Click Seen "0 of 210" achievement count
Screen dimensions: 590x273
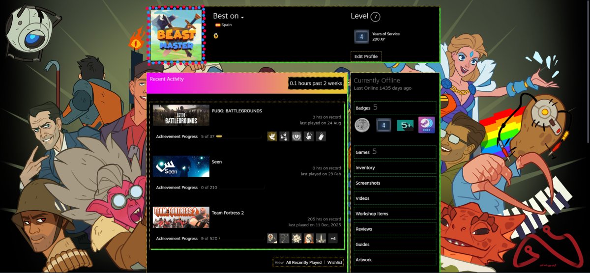[x=209, y=188]
